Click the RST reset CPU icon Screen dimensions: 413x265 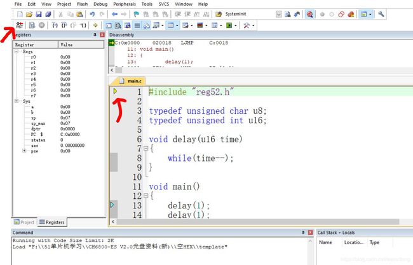(20, 25)
